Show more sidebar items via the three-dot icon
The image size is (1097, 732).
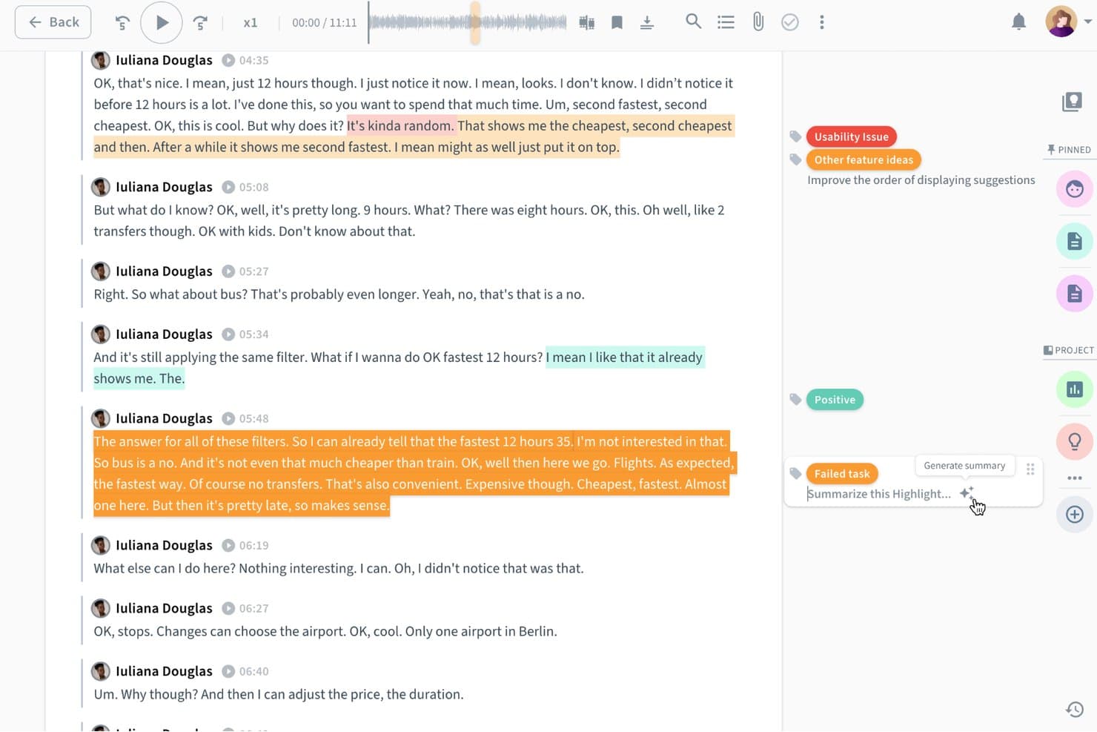pos(1075,478)
